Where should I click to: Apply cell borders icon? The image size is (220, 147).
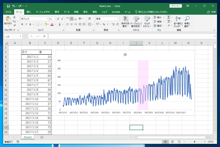coord(38,24)
